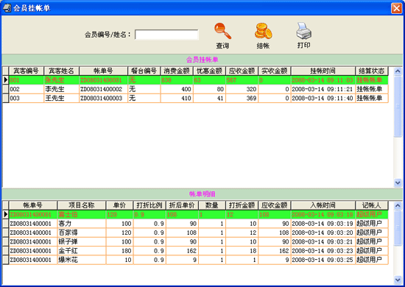Select item 百家得 in 帐单明细
The height and width of the screenshot is (287, 405).
(x=68, y=233)
